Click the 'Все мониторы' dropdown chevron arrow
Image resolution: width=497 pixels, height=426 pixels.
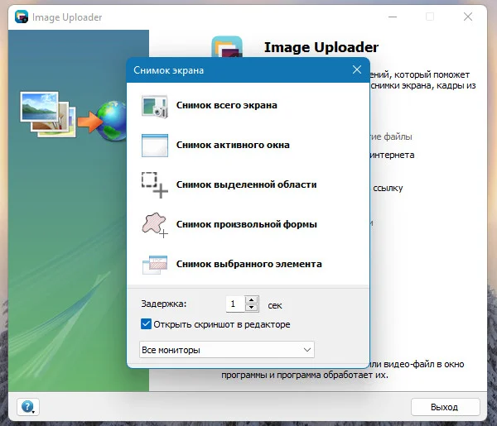306,350
